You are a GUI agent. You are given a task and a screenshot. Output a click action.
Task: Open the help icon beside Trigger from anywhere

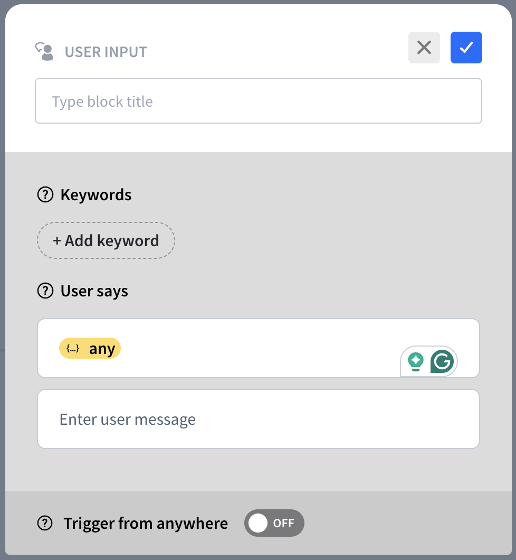pyautogui.click(x=45, y=524)
